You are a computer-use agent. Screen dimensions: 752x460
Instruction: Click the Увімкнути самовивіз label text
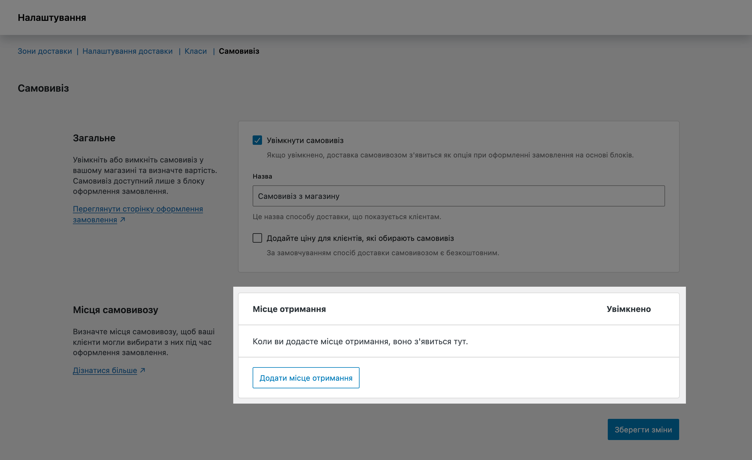(x=305, y=140)
